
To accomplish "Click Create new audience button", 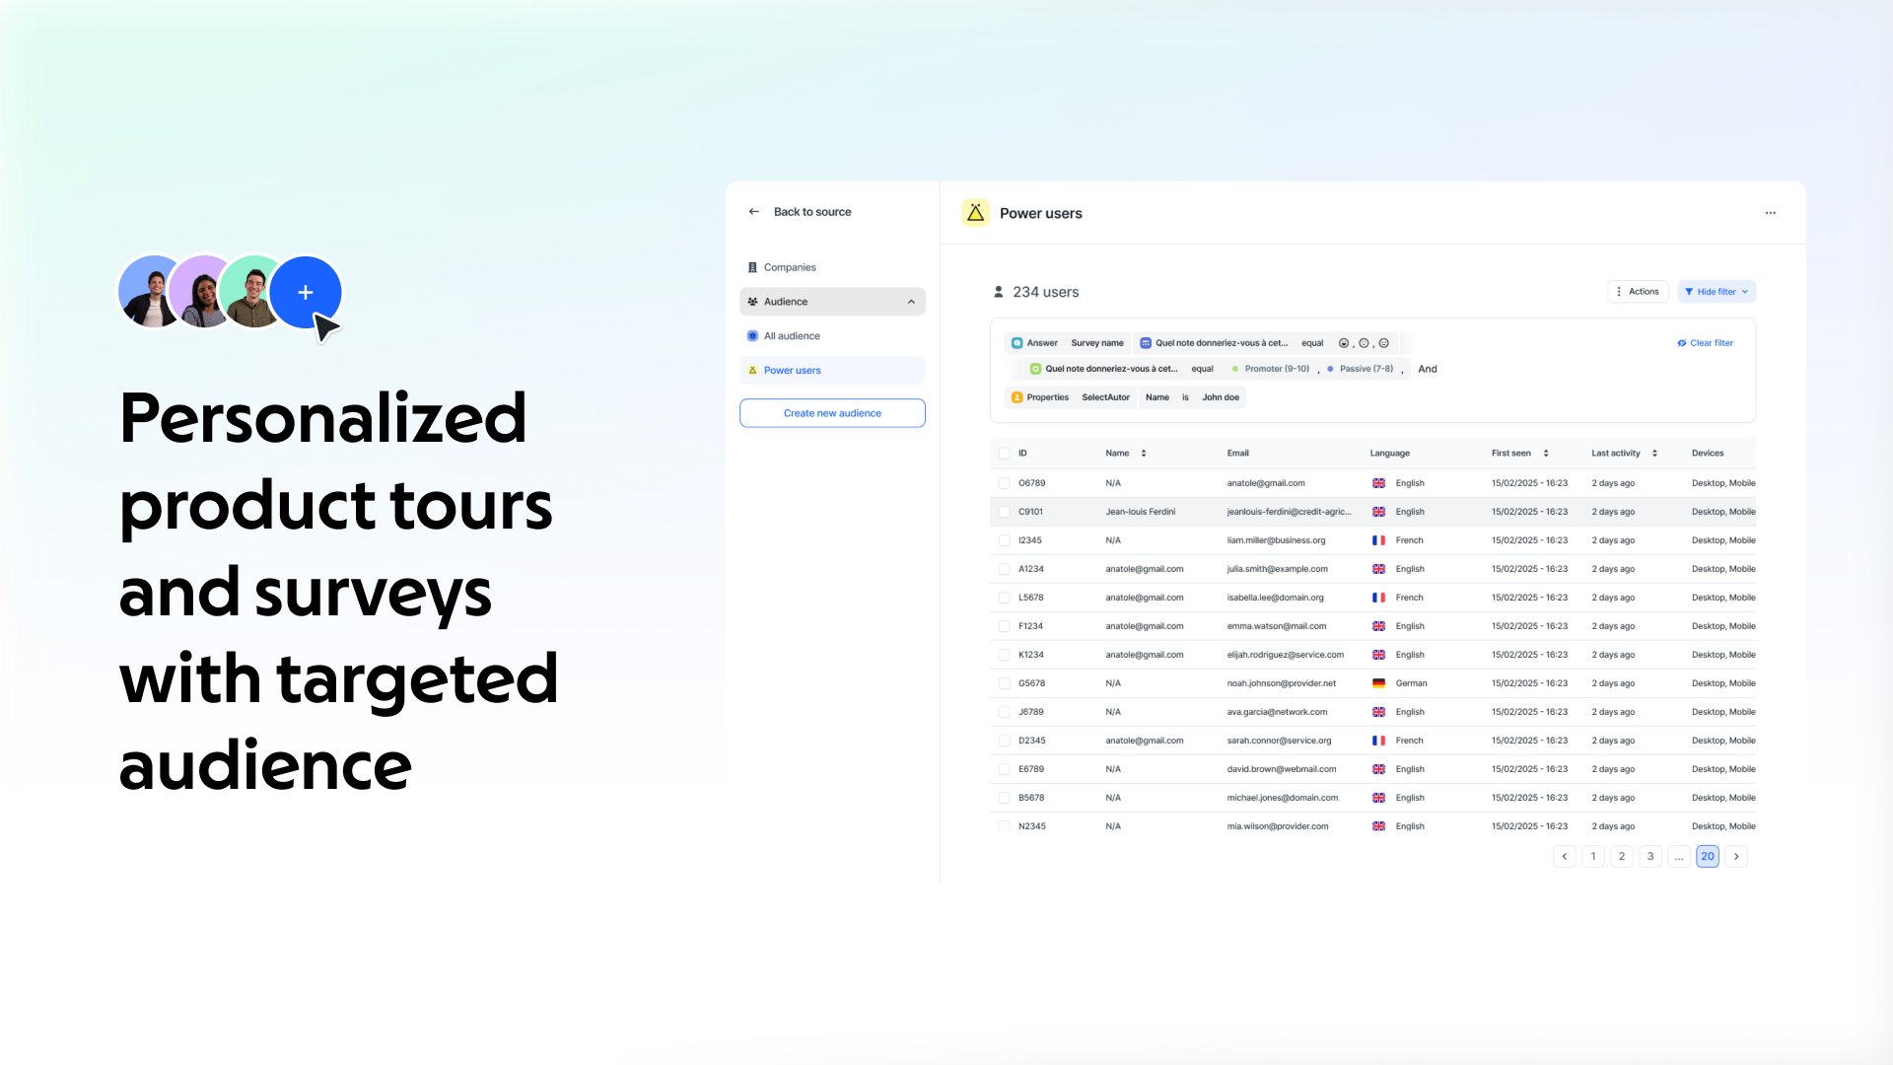I will click(x=832, y=413).
